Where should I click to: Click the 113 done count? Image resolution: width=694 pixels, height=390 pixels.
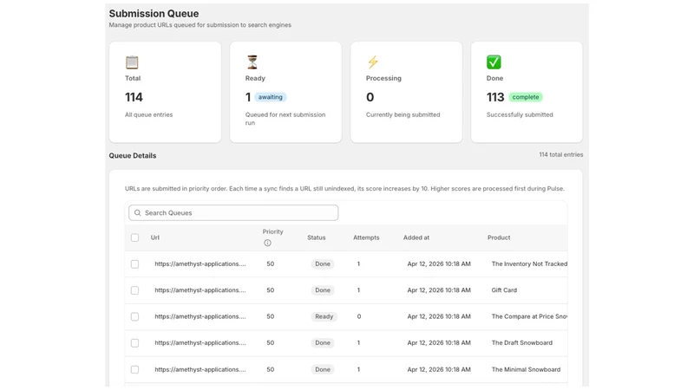pyautogui.click(x=495, y=97)
